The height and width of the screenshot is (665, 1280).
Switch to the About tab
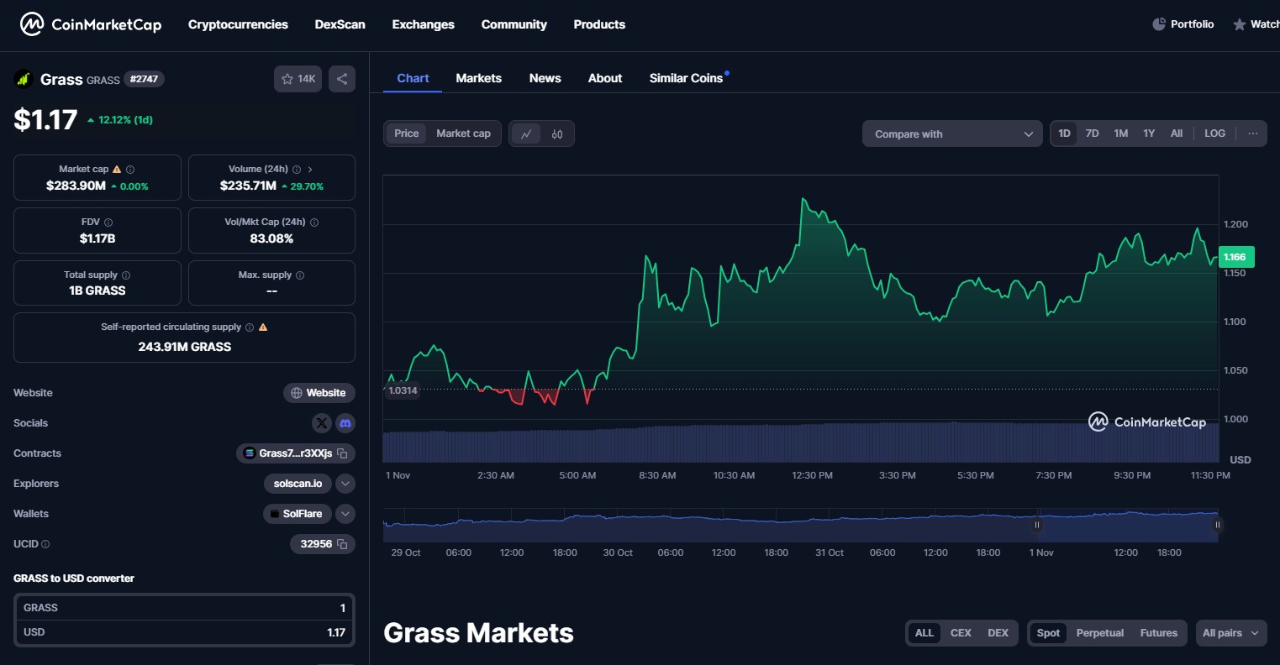click(x=605, y=78)
